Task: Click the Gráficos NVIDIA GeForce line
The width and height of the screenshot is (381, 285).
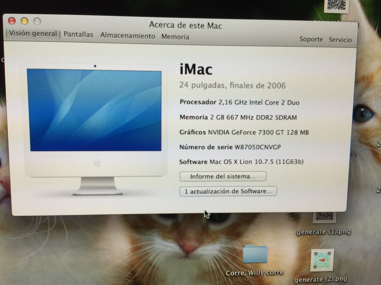Action: pyautogui.click(x=244, y=132)
